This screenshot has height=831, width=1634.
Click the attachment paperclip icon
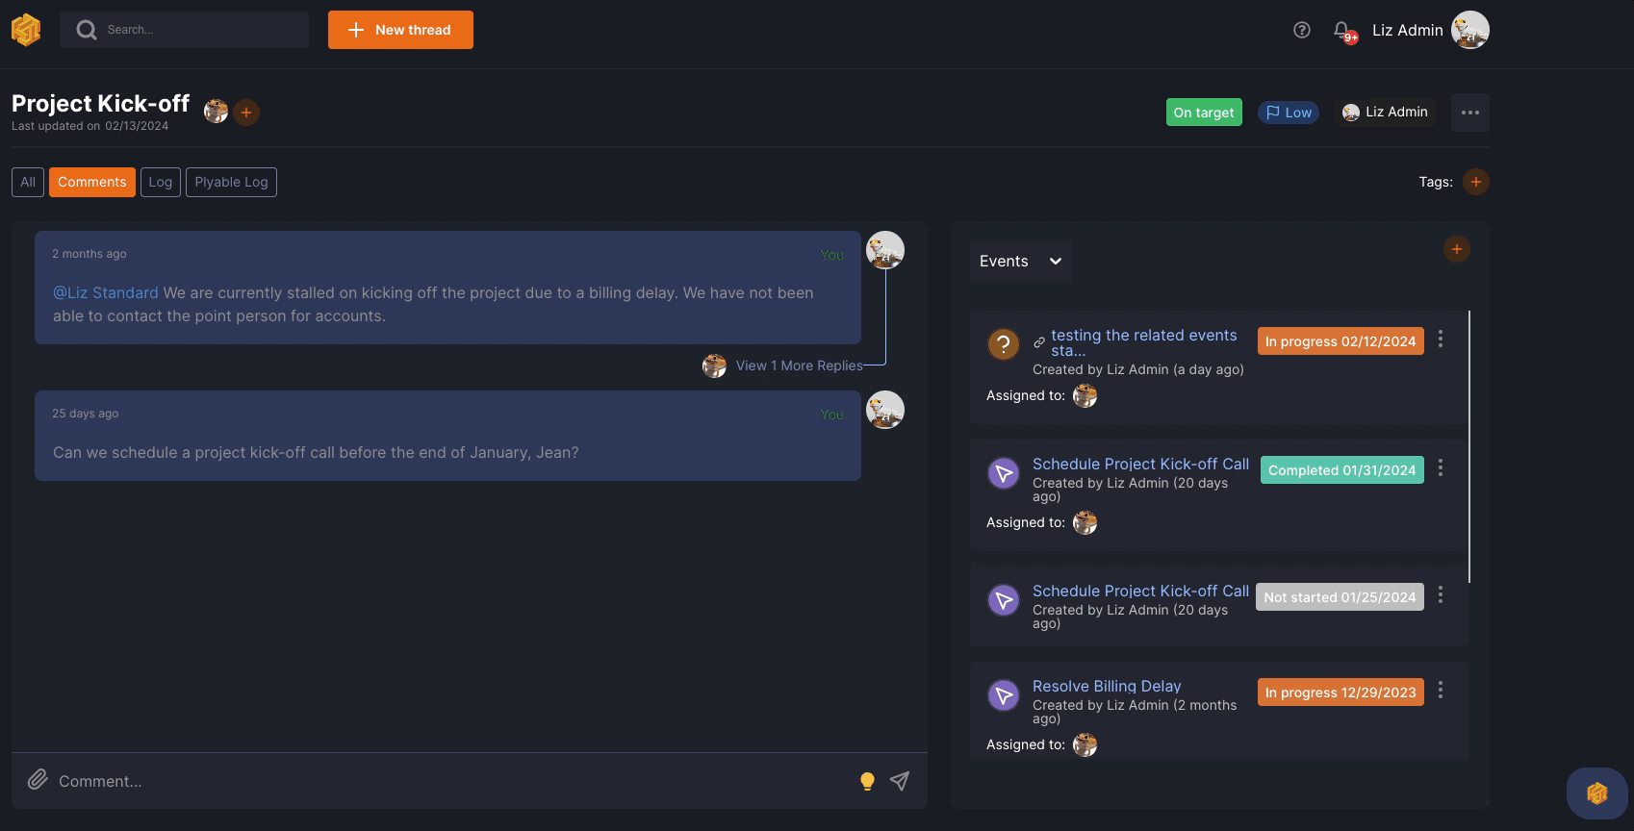tap(38, 780)
